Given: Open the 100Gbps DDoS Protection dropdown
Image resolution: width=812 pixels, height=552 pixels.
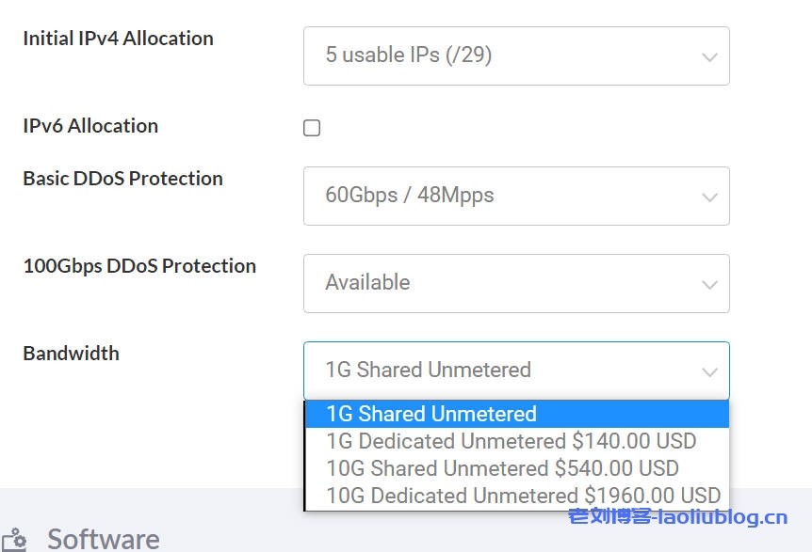Looking at the screenshot, I should (x=515, y=283).
